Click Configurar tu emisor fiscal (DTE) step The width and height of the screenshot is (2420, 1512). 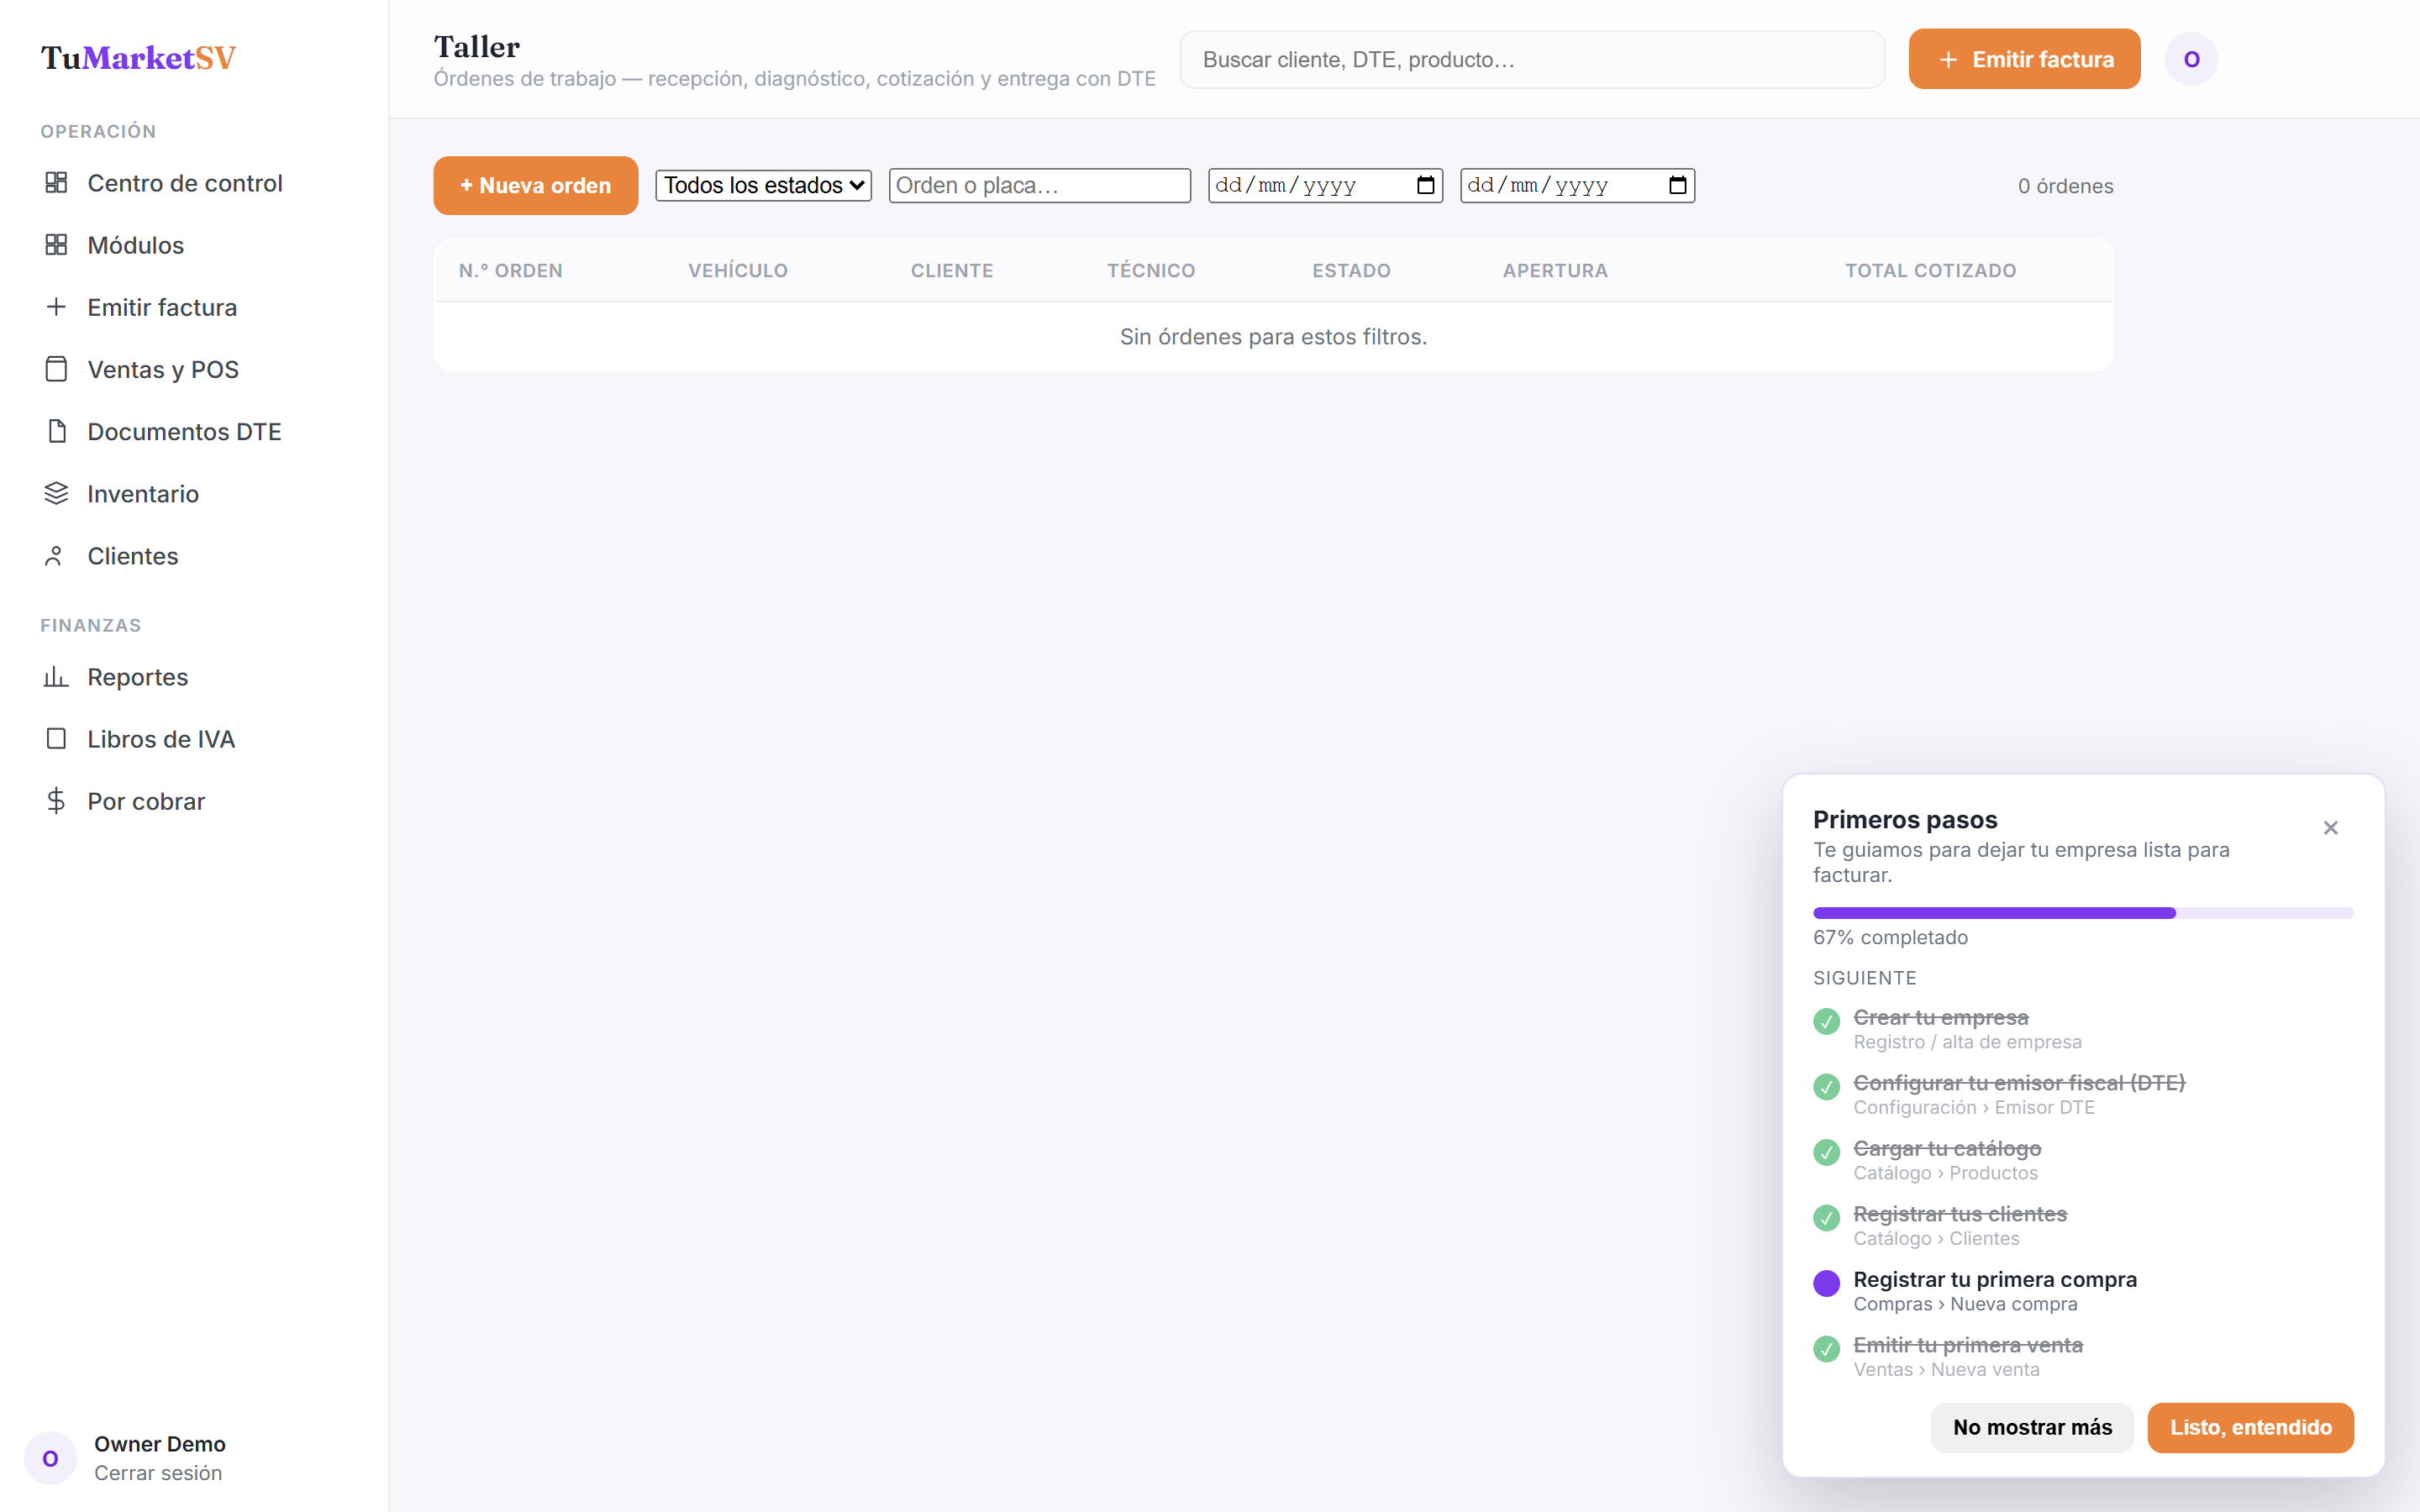(x=2019, y=1094)
